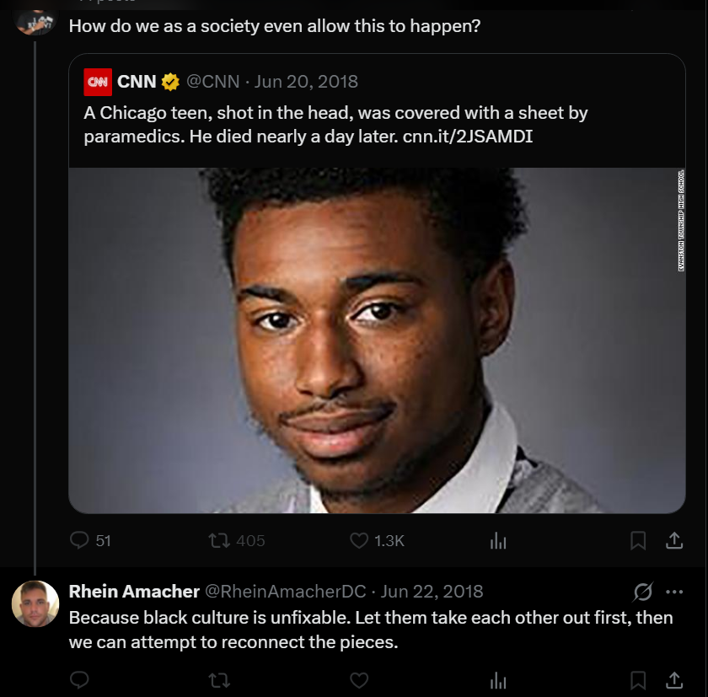Open the @CNN handle in quoted post

212,82
